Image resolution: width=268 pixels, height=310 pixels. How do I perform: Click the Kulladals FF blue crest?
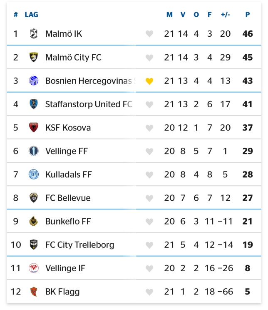tap(34, 174)
